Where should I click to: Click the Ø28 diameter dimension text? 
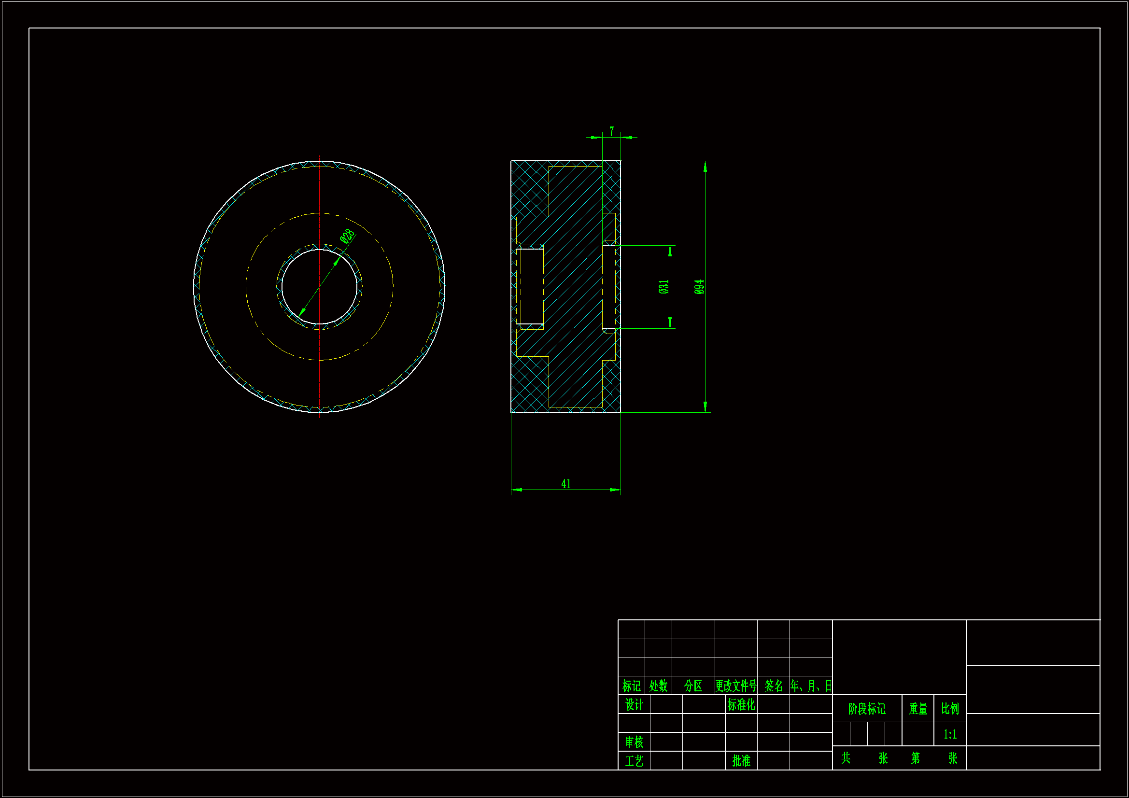[x=347, y=236]
